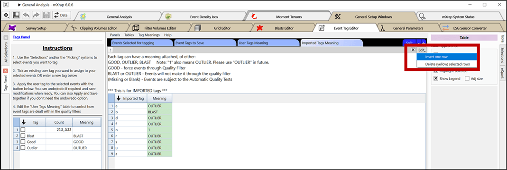The width and height of the screenshot is (507, 170).
Task: Click the book icon in the top toolbar
Action: coord(16,15)
